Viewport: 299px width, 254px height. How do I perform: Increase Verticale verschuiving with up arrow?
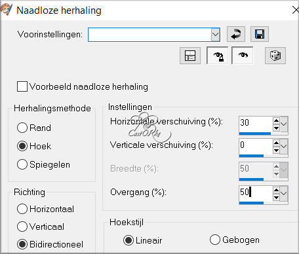pos(276,143)
